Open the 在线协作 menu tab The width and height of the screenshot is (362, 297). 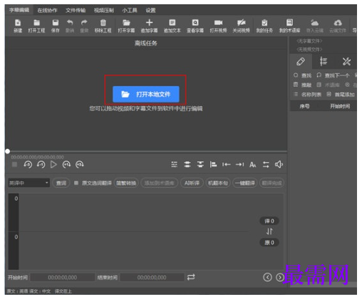point(47,10)
